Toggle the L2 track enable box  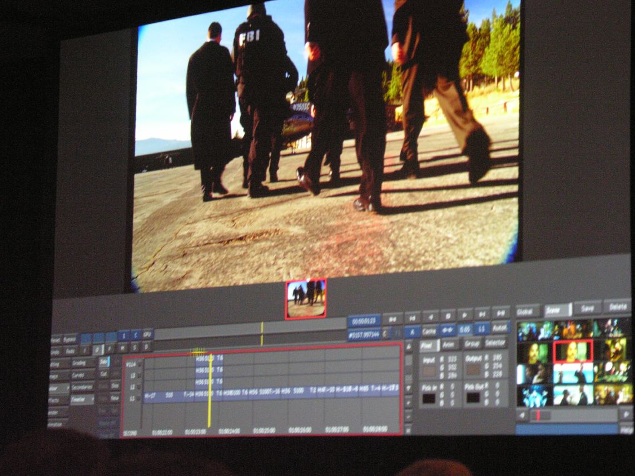tap(139, 387)
